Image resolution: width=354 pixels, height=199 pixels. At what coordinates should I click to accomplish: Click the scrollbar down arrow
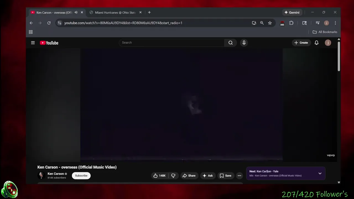pos(339,182)
